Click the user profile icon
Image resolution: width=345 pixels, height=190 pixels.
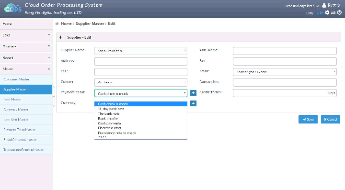tap(324, 5)
